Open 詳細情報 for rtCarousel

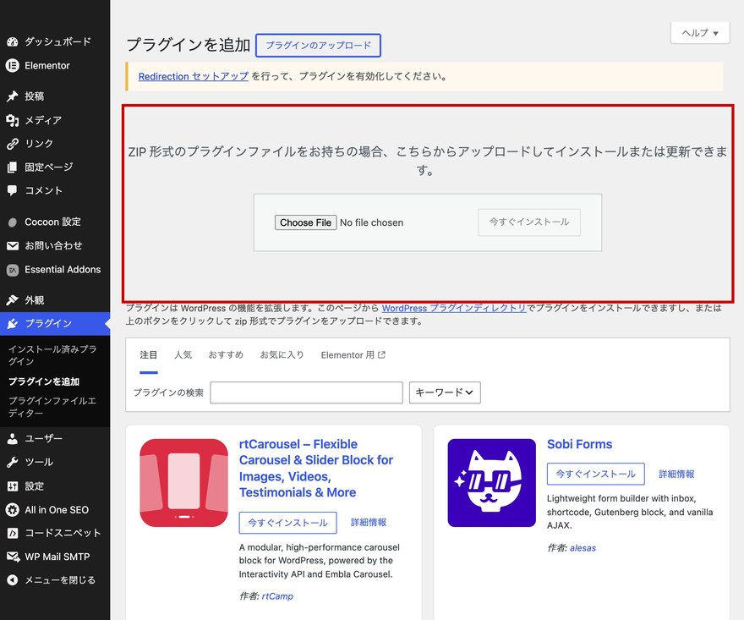[x=369, y=523]
